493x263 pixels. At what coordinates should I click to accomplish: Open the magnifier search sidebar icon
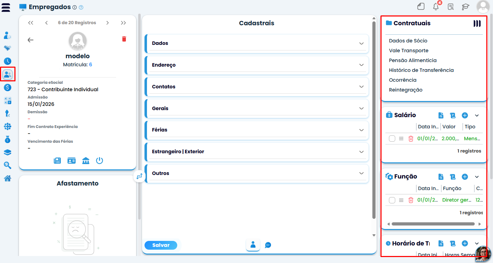[7, 165]
